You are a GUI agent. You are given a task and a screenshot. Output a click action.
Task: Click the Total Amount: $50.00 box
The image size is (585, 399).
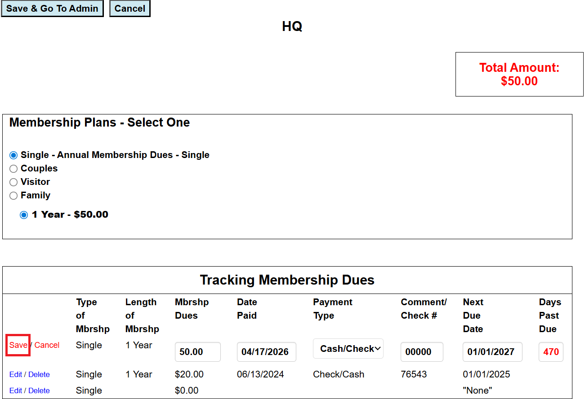point(519,75)
